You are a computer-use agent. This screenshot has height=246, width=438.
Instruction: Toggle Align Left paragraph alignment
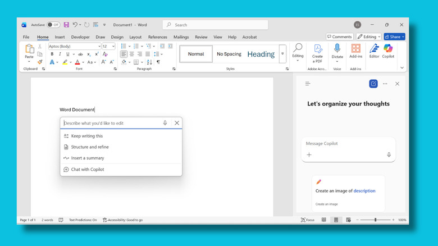[124, 54]
